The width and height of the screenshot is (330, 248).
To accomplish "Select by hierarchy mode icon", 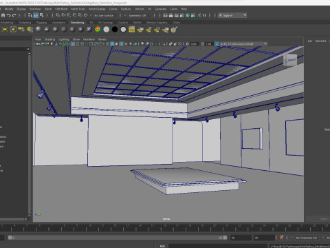I will tap(30, 15).
